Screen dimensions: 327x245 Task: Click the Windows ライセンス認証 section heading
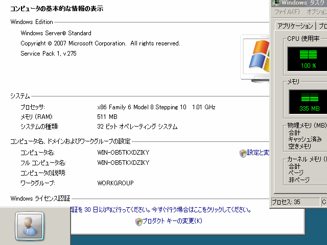[x=40, y=199]
